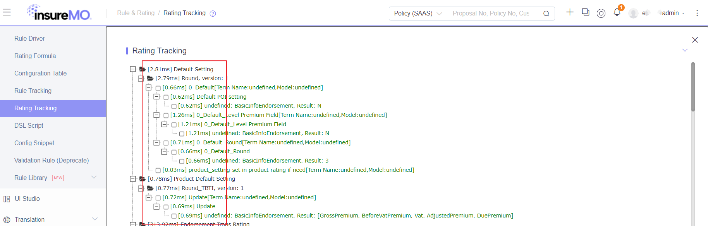708x226 pixels.
Task: Check the Default POI setting checkbox
Action: tap(166, 97)
